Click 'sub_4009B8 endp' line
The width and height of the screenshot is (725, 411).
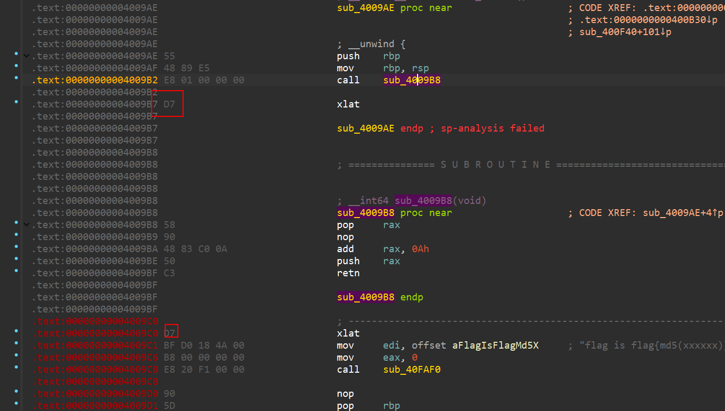pyautogui.click(x=380, y=297)
